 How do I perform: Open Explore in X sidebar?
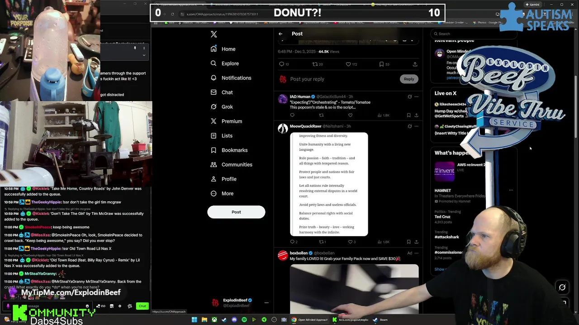coord(225,64)
